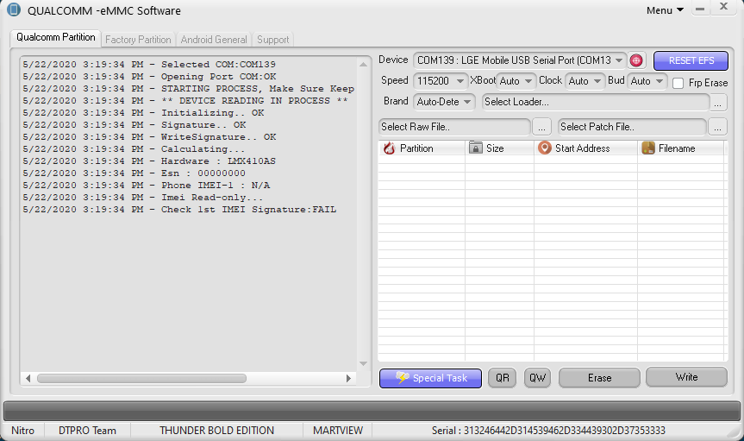Click the Filename column header
Image resolution: width=744 pixels, height=441 pixels.
[681, 148]
